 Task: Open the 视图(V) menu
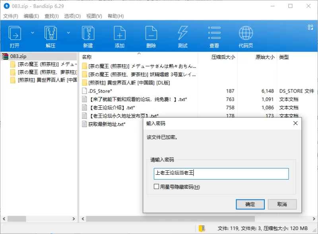[x=94, y=16]
